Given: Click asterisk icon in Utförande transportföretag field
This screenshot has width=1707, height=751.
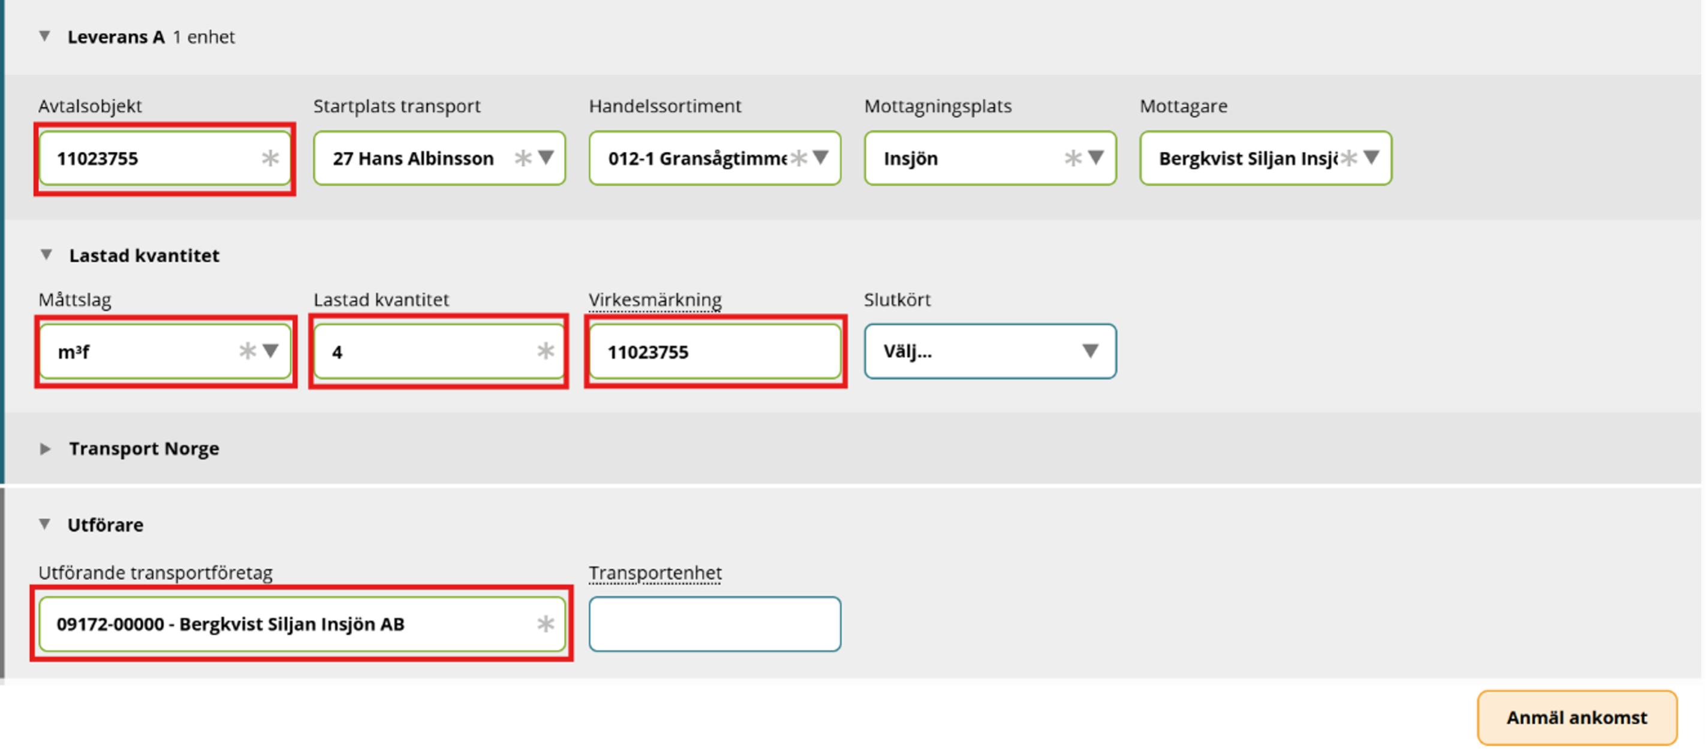Looking at the screenshot, I should click(546, 624).
